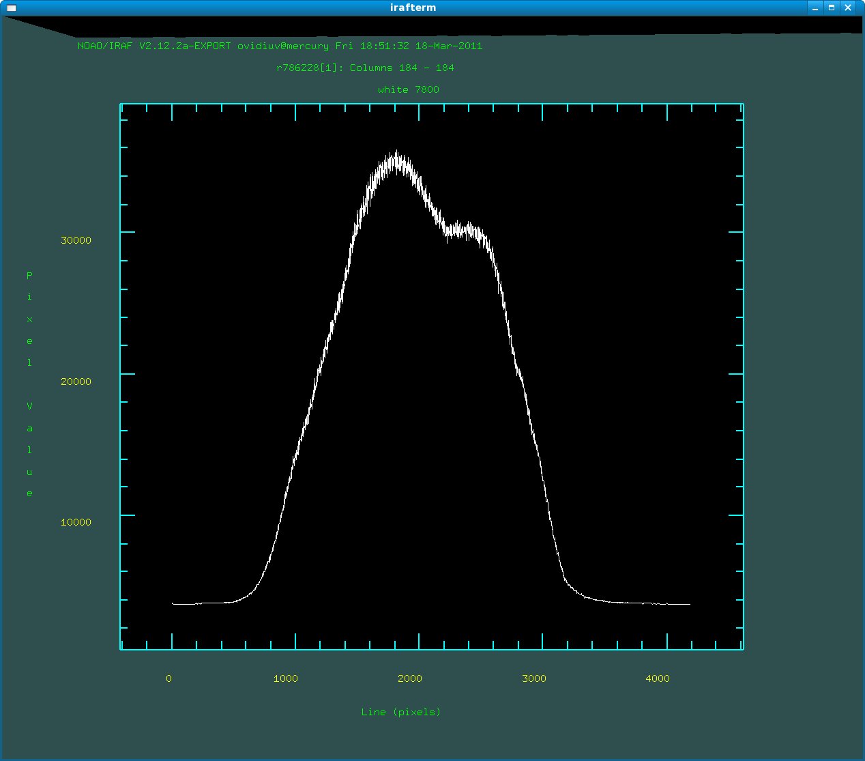Open the window menu icon in title bar
865x761 pixels.
point(11,8)
